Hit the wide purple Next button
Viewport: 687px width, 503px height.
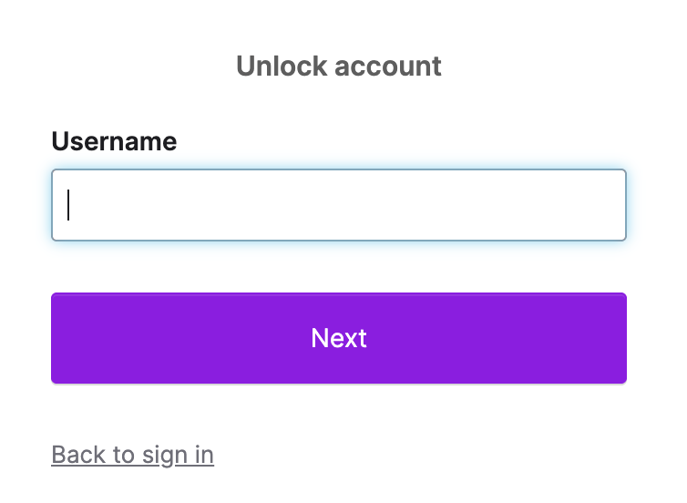(x=338, y=338)
